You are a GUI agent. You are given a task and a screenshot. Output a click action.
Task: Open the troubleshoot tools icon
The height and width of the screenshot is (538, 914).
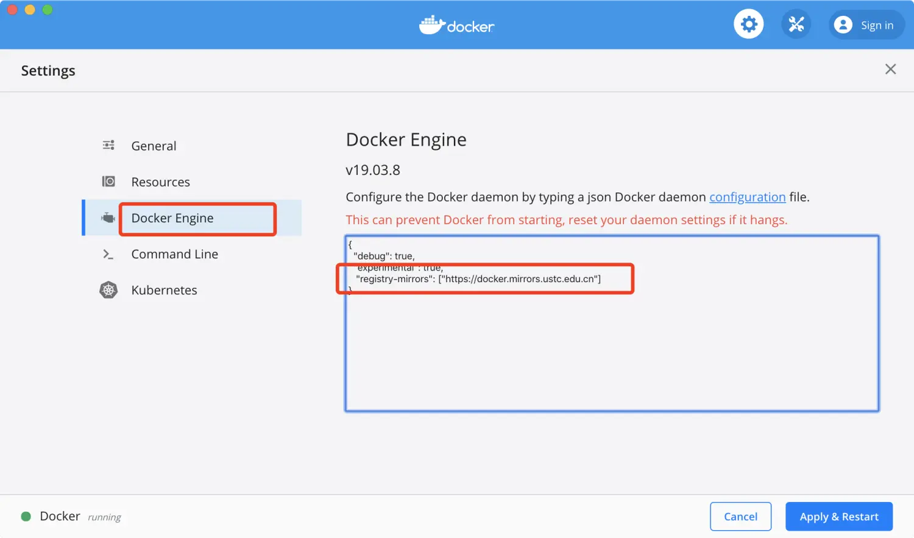[x=796, y=24]
